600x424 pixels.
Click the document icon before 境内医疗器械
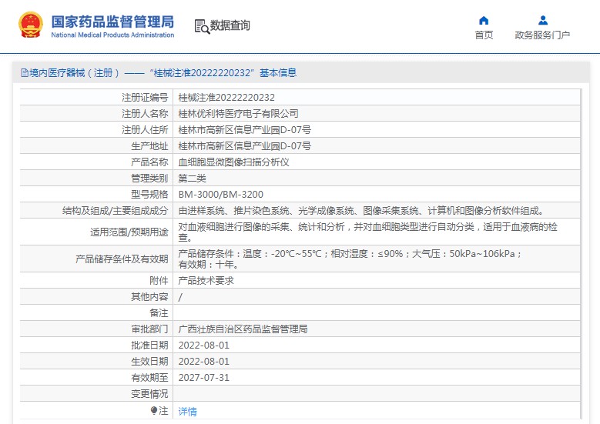coord(25,72)
